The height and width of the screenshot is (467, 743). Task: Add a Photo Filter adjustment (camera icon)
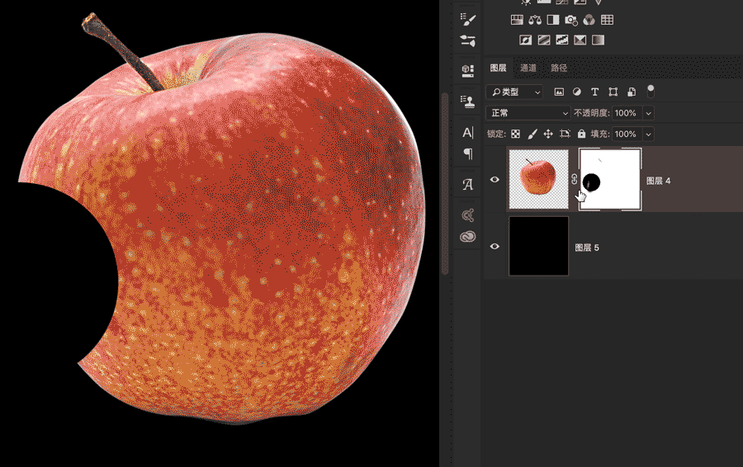coord(571,20)
